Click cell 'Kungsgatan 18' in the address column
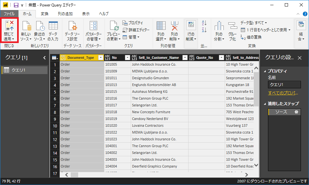Viewport: 309px width, 185px height. (239, 85)
